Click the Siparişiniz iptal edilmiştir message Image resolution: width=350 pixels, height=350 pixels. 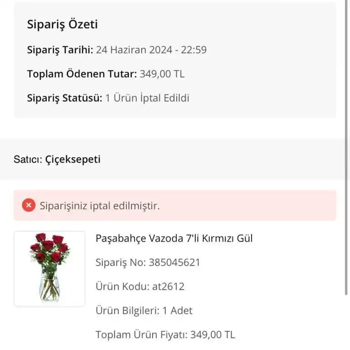tap(100, 206)
